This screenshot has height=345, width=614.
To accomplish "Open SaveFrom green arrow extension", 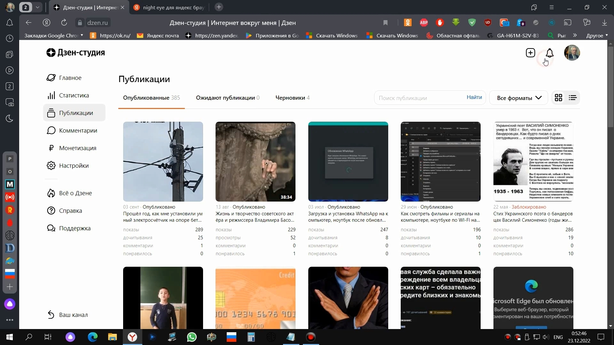I will [456, 22].
